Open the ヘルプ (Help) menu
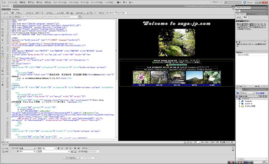This screenshot has height=164, width=269. click(x=109, y=2)
